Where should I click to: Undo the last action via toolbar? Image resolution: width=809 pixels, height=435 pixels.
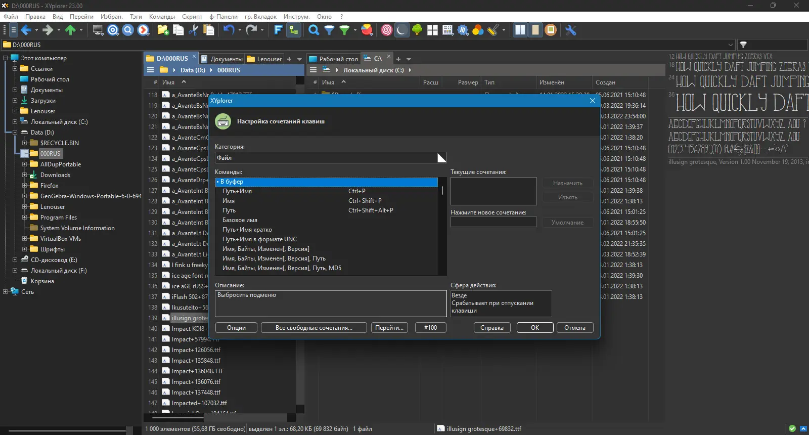pyautogui.click(x=229, y=30)
